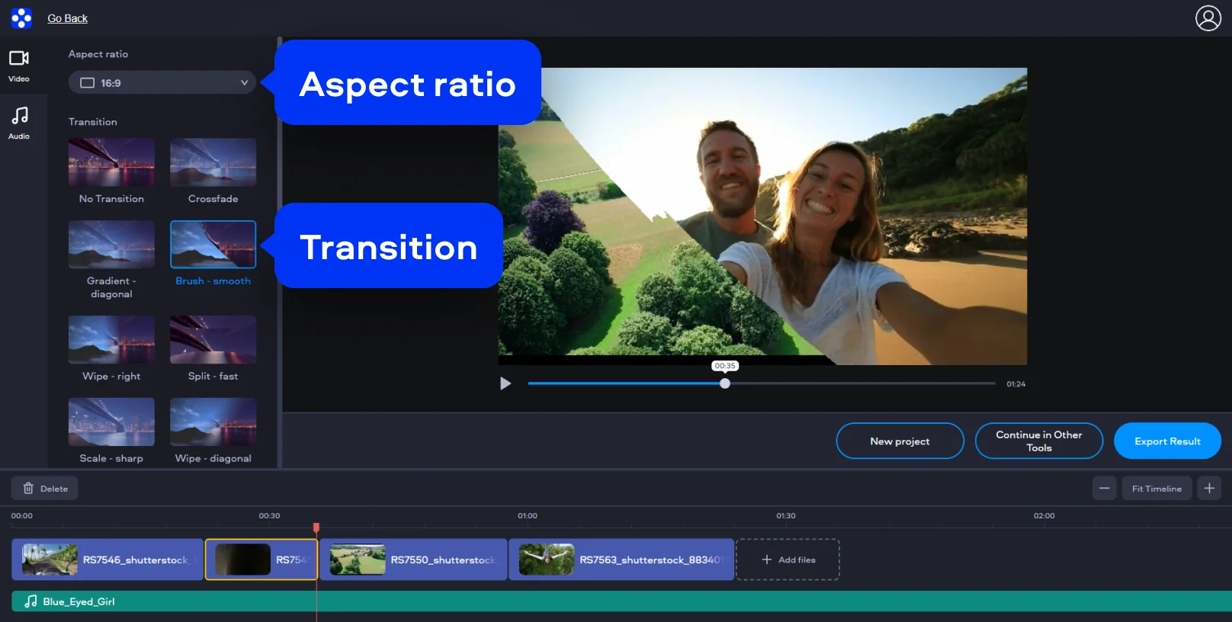Click music note icon on Blue_Eyed_Girl track
The image size is (1232, 622).
30,601
